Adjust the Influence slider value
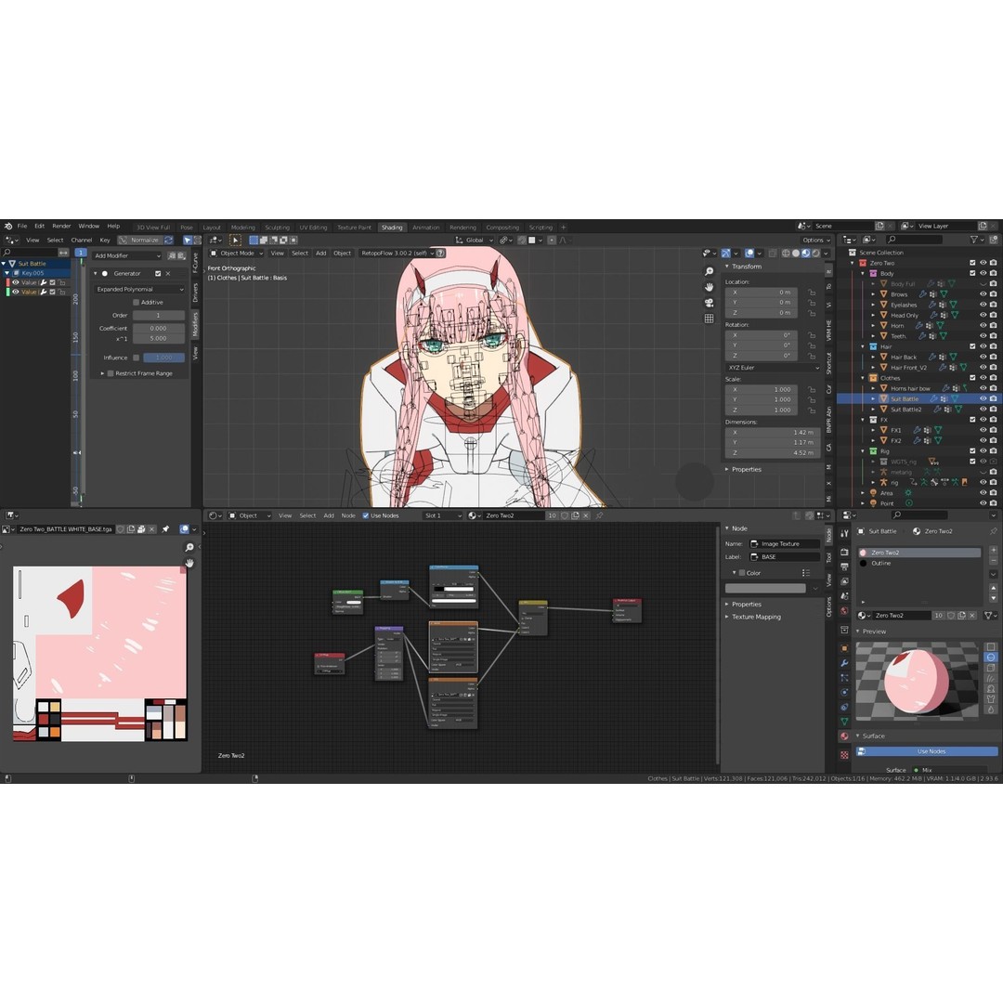The image size is (1003, 1003). (x=163, y=358)
